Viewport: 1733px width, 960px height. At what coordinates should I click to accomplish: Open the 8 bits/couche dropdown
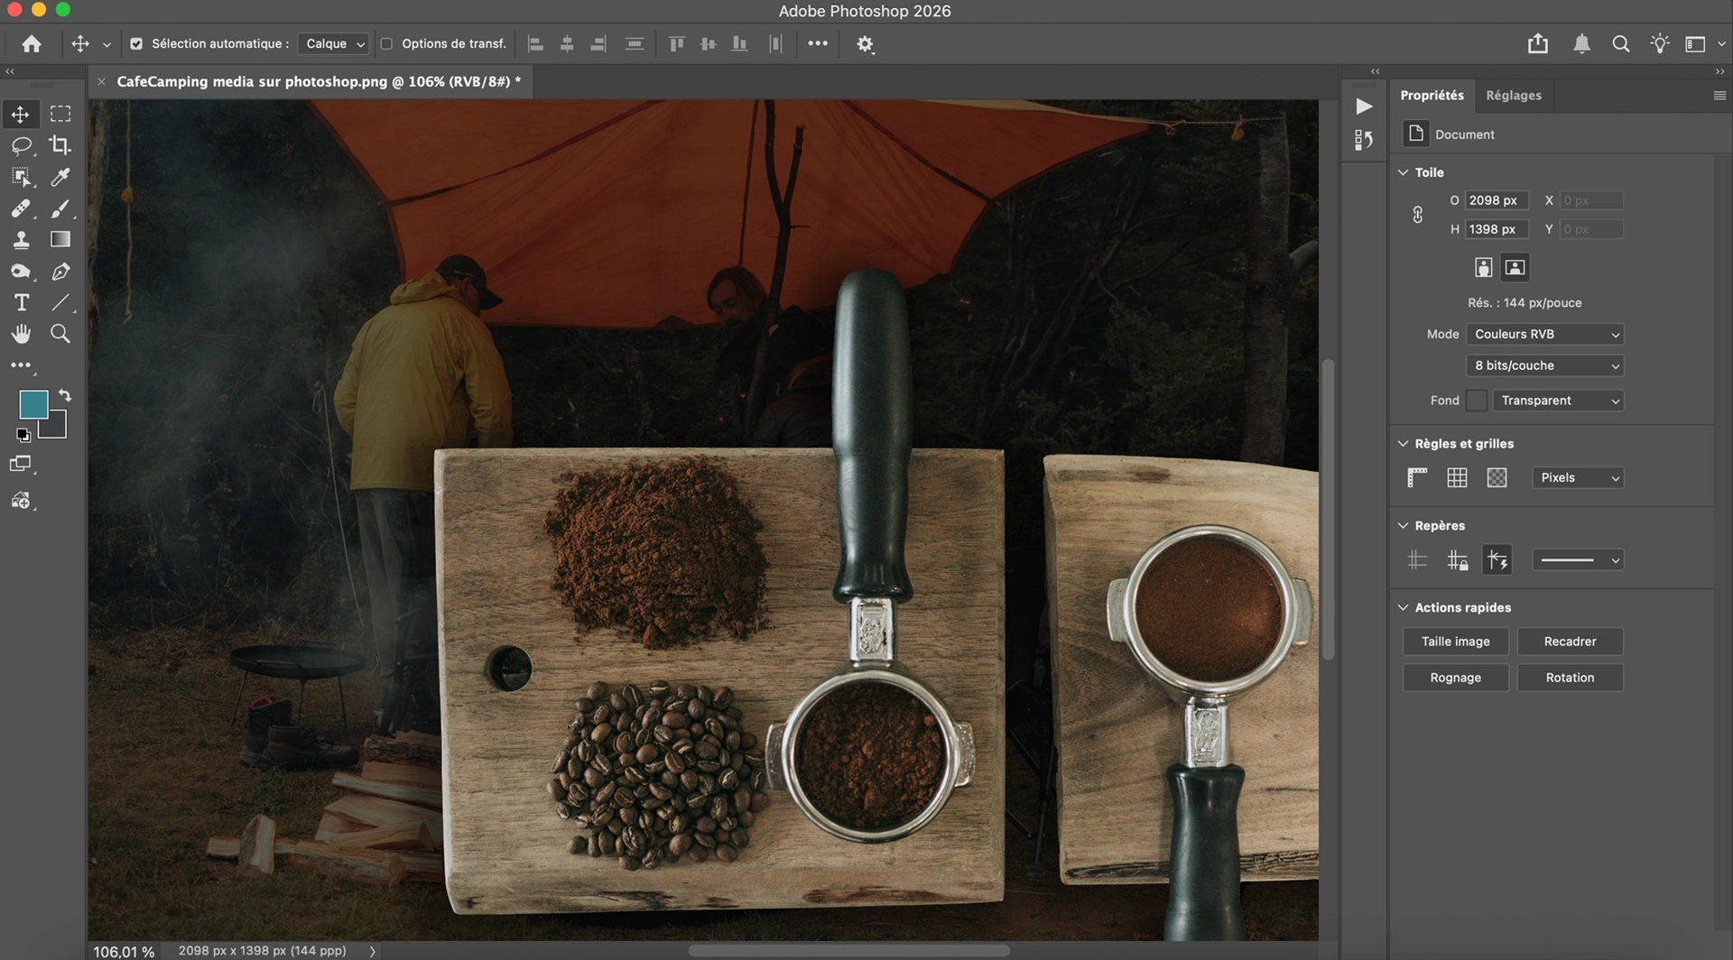click(x=1544, y=365)
